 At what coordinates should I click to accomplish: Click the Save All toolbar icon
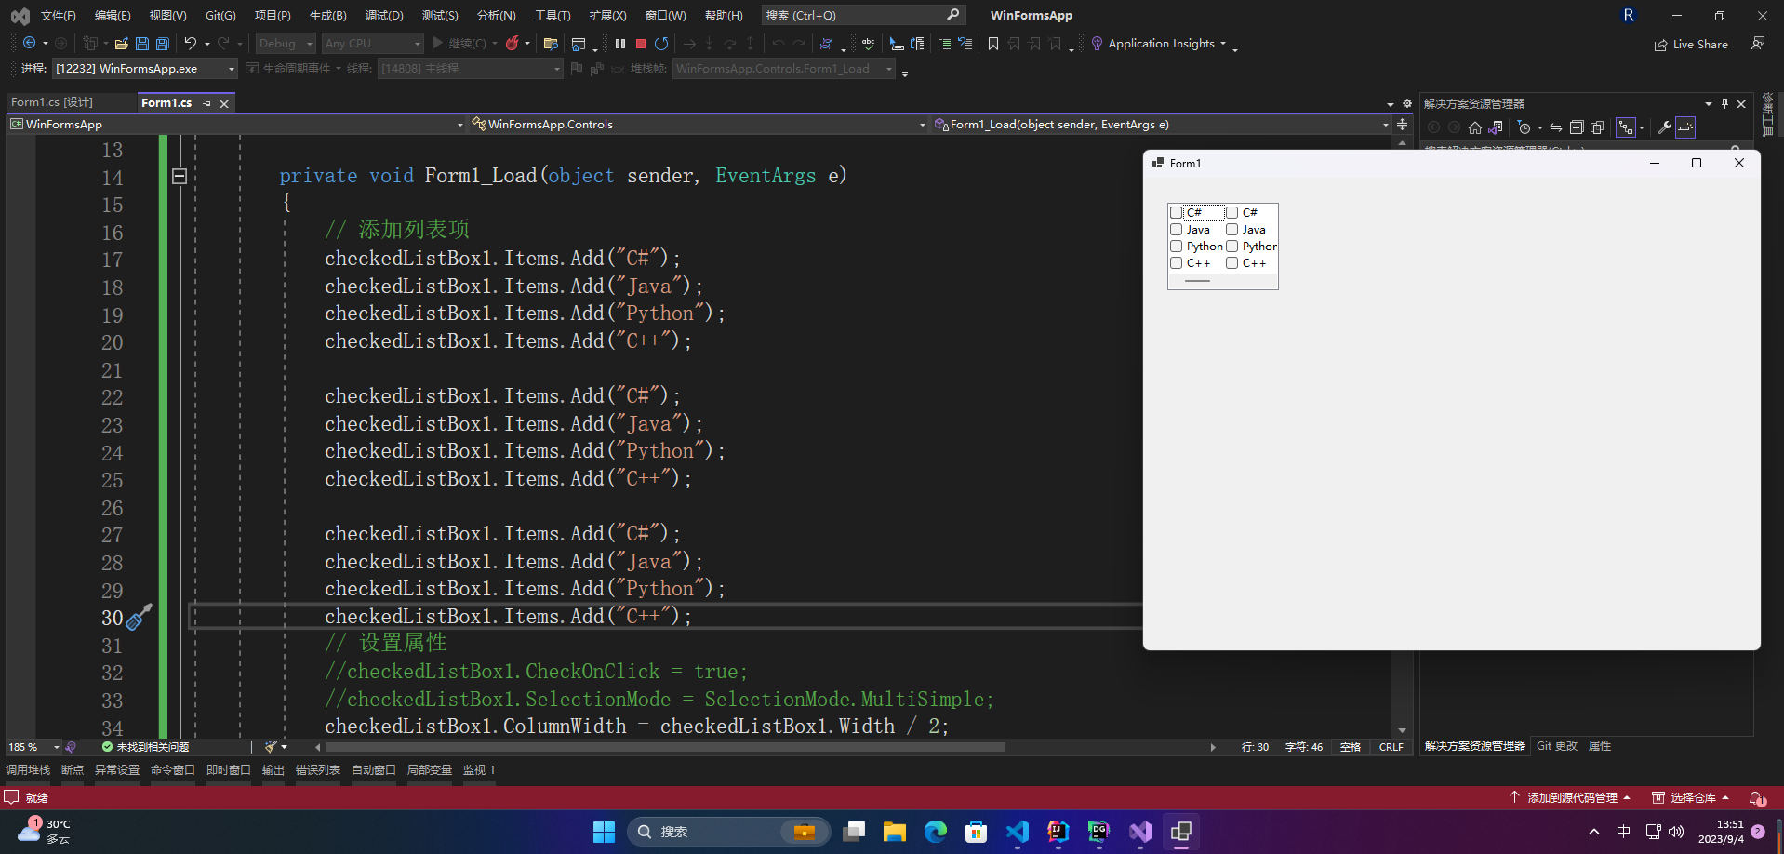[x=162, y=44]
